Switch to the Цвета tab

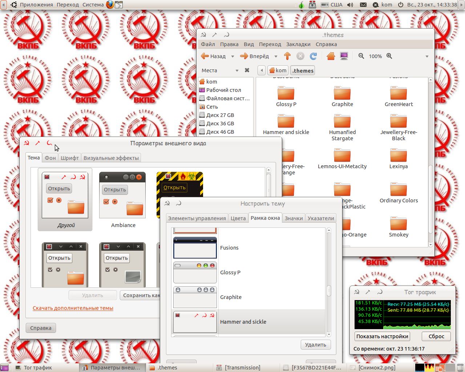pos(238,218)
